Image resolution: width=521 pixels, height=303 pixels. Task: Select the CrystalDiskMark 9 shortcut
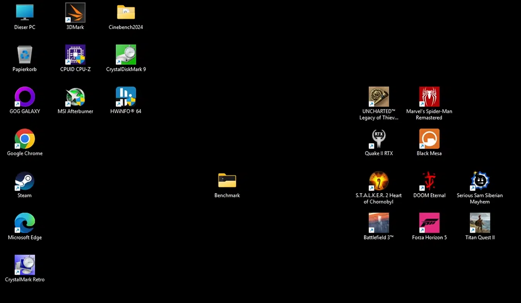[126, 55]
